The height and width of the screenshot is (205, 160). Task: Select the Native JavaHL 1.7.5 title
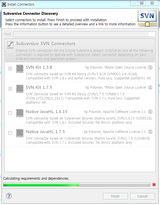click(x=45, y=132)
